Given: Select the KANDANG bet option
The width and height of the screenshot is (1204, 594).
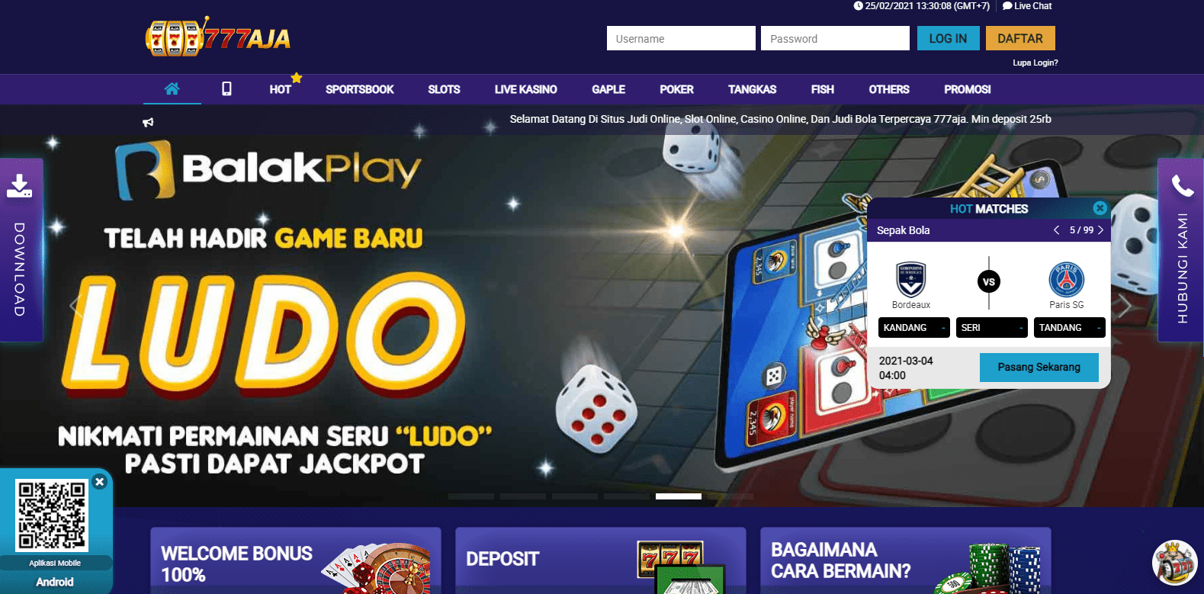Looking at the screenshot, I should pos(914,327).
